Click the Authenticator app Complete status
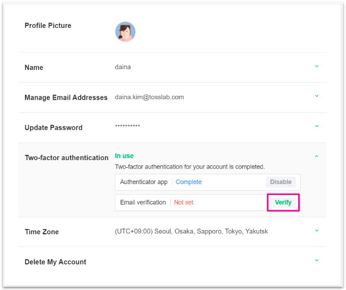 coord(188,182)
